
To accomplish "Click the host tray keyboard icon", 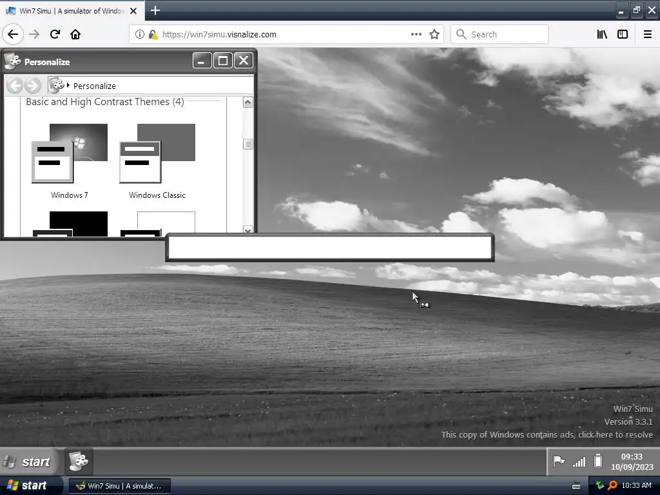I will (576, 486).
